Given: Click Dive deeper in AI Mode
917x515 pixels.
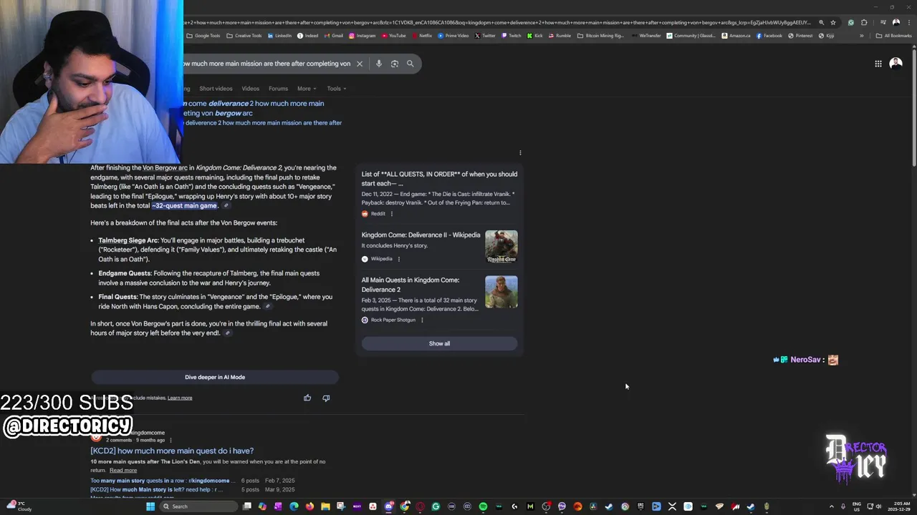Looking at the screenshot, I should pos(215,377).
